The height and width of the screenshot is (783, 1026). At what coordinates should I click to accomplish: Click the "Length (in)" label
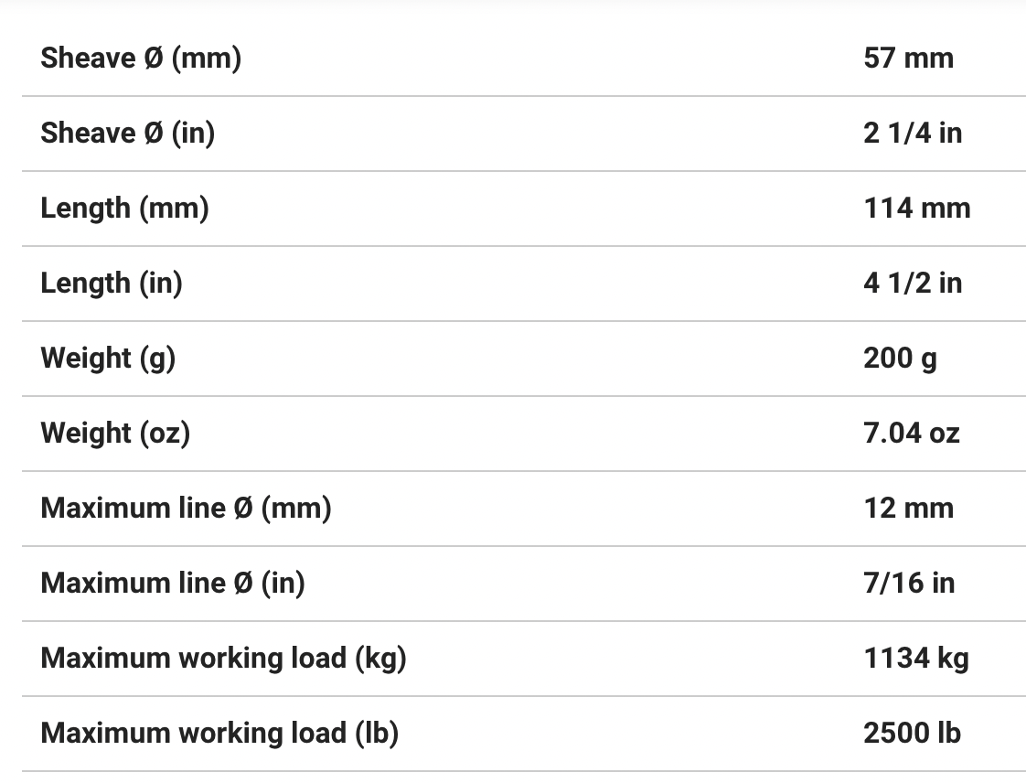[112, 284]
